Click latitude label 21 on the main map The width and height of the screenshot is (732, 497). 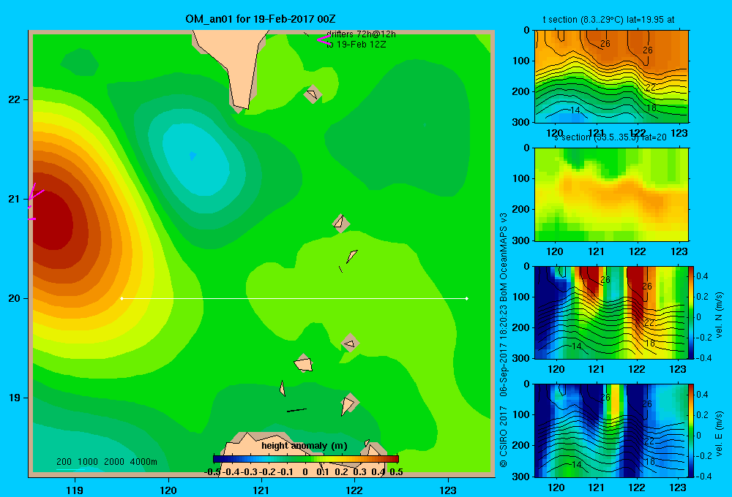pyautogui.click(x=14, y=199)
